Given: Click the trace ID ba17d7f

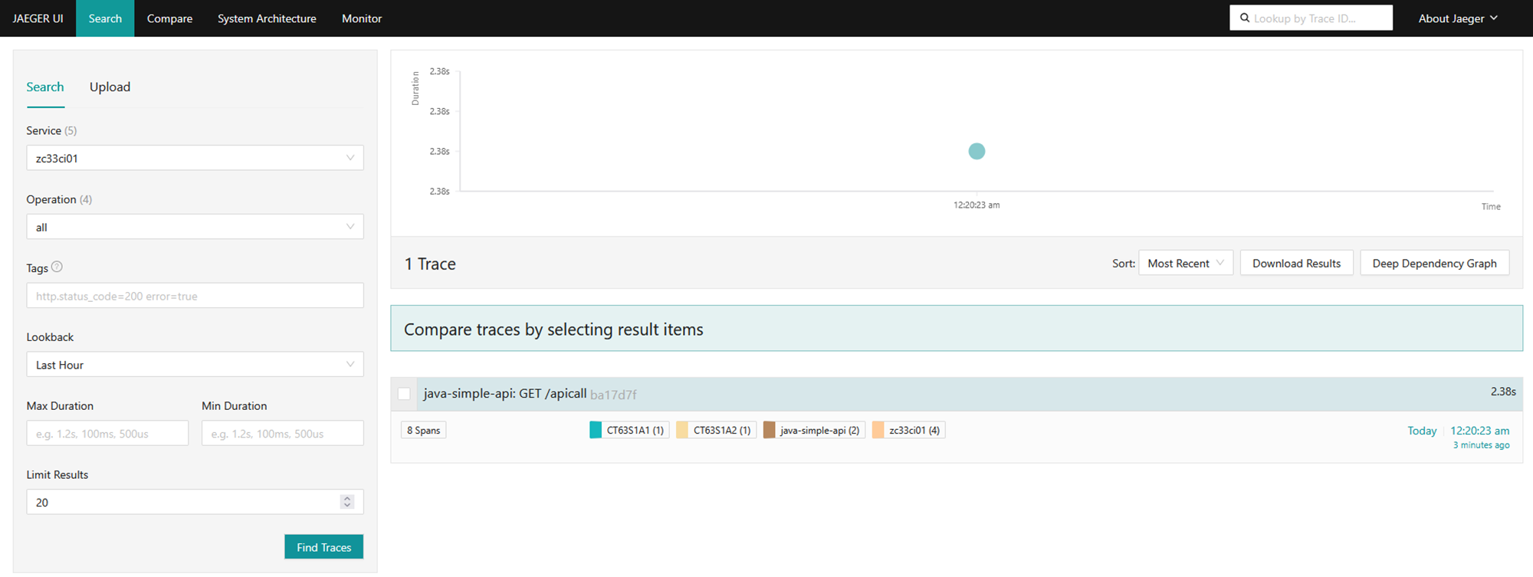Looking at the screenshot, I should pos(613,395).
